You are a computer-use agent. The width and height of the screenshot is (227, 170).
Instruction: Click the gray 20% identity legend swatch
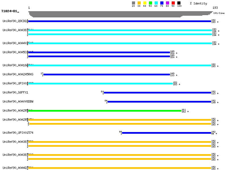click(133, 3)
